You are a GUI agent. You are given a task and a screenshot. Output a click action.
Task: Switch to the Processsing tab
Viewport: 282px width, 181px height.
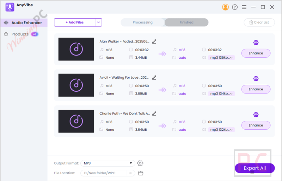click(143, 22)
